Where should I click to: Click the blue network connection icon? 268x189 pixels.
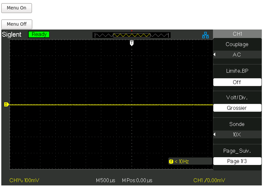205,35
